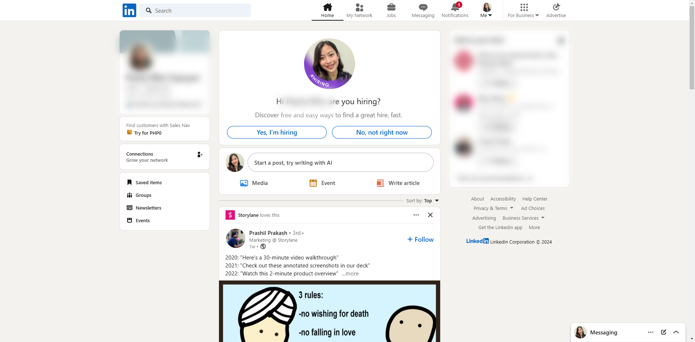Image resolution: width=695 pixels, height=342 pixels.
Task: Click the page vertical scrollbar
Action: click(x=692, y=47)
